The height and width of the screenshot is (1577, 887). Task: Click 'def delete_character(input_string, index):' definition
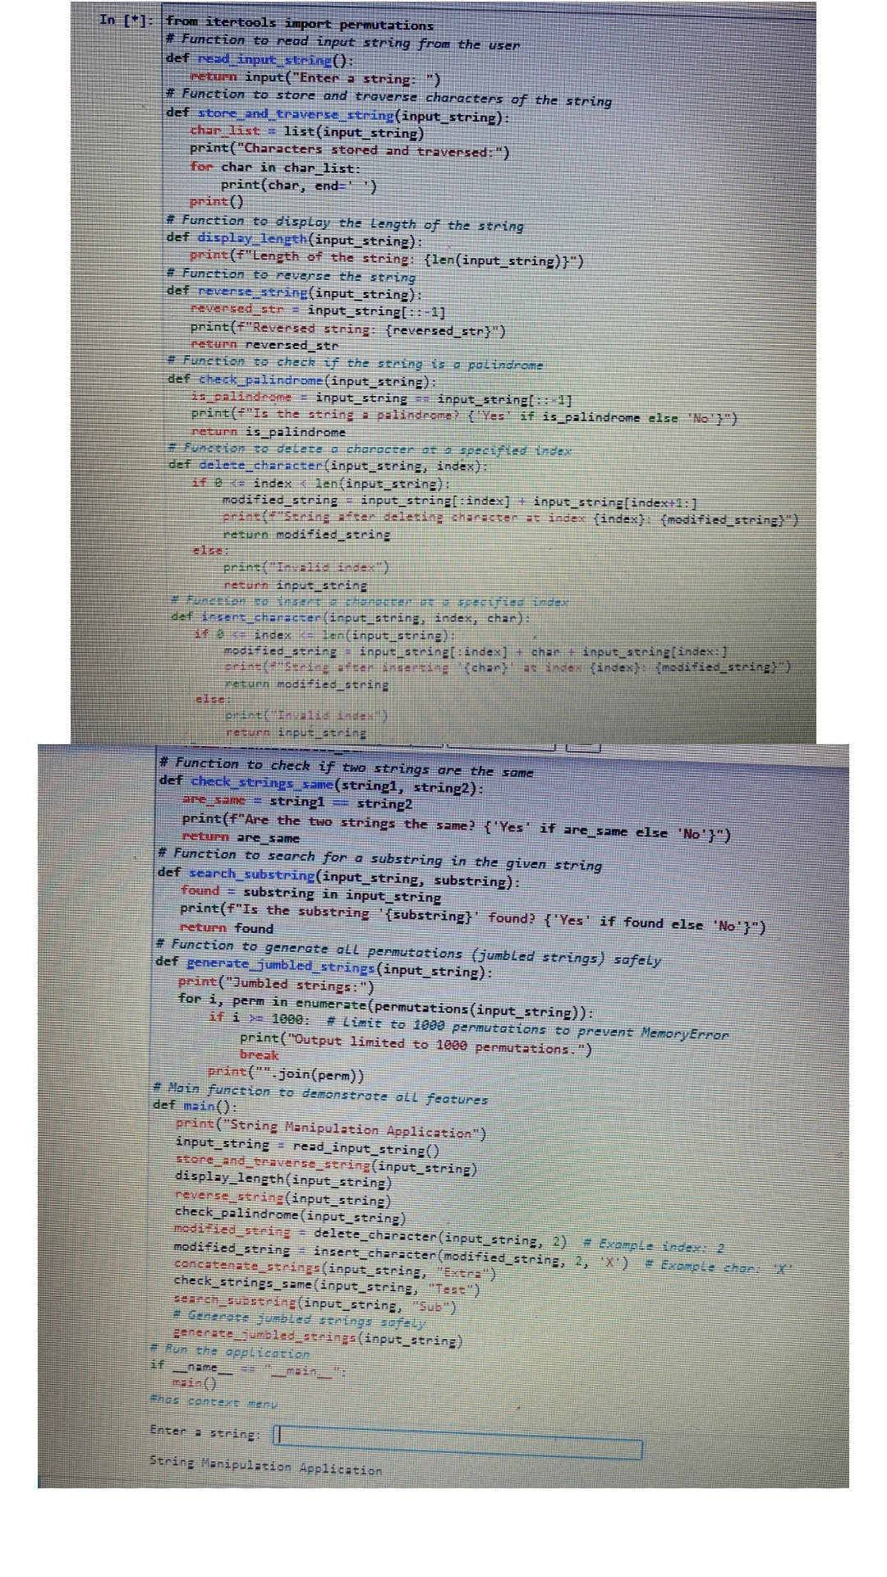(x=328, y=466)
